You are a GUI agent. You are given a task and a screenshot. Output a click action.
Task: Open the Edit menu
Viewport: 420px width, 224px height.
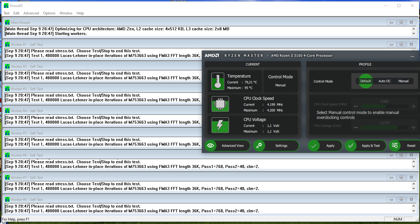click(16, 13)
